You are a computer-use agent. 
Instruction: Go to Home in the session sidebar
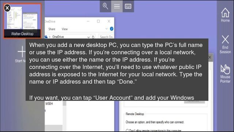pos(225,15)
